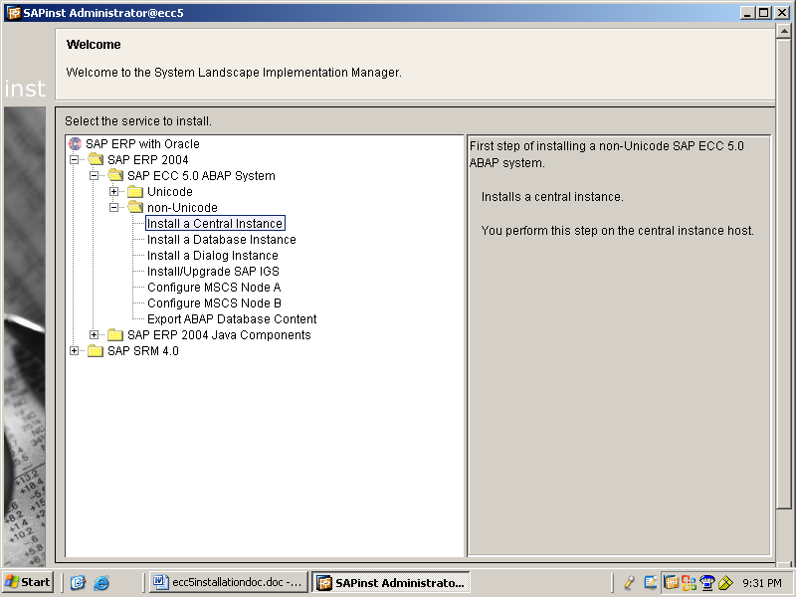Screen dimensions: 796x597
Task: Click the non-Unicode folder icon
Action: (136, 207)
